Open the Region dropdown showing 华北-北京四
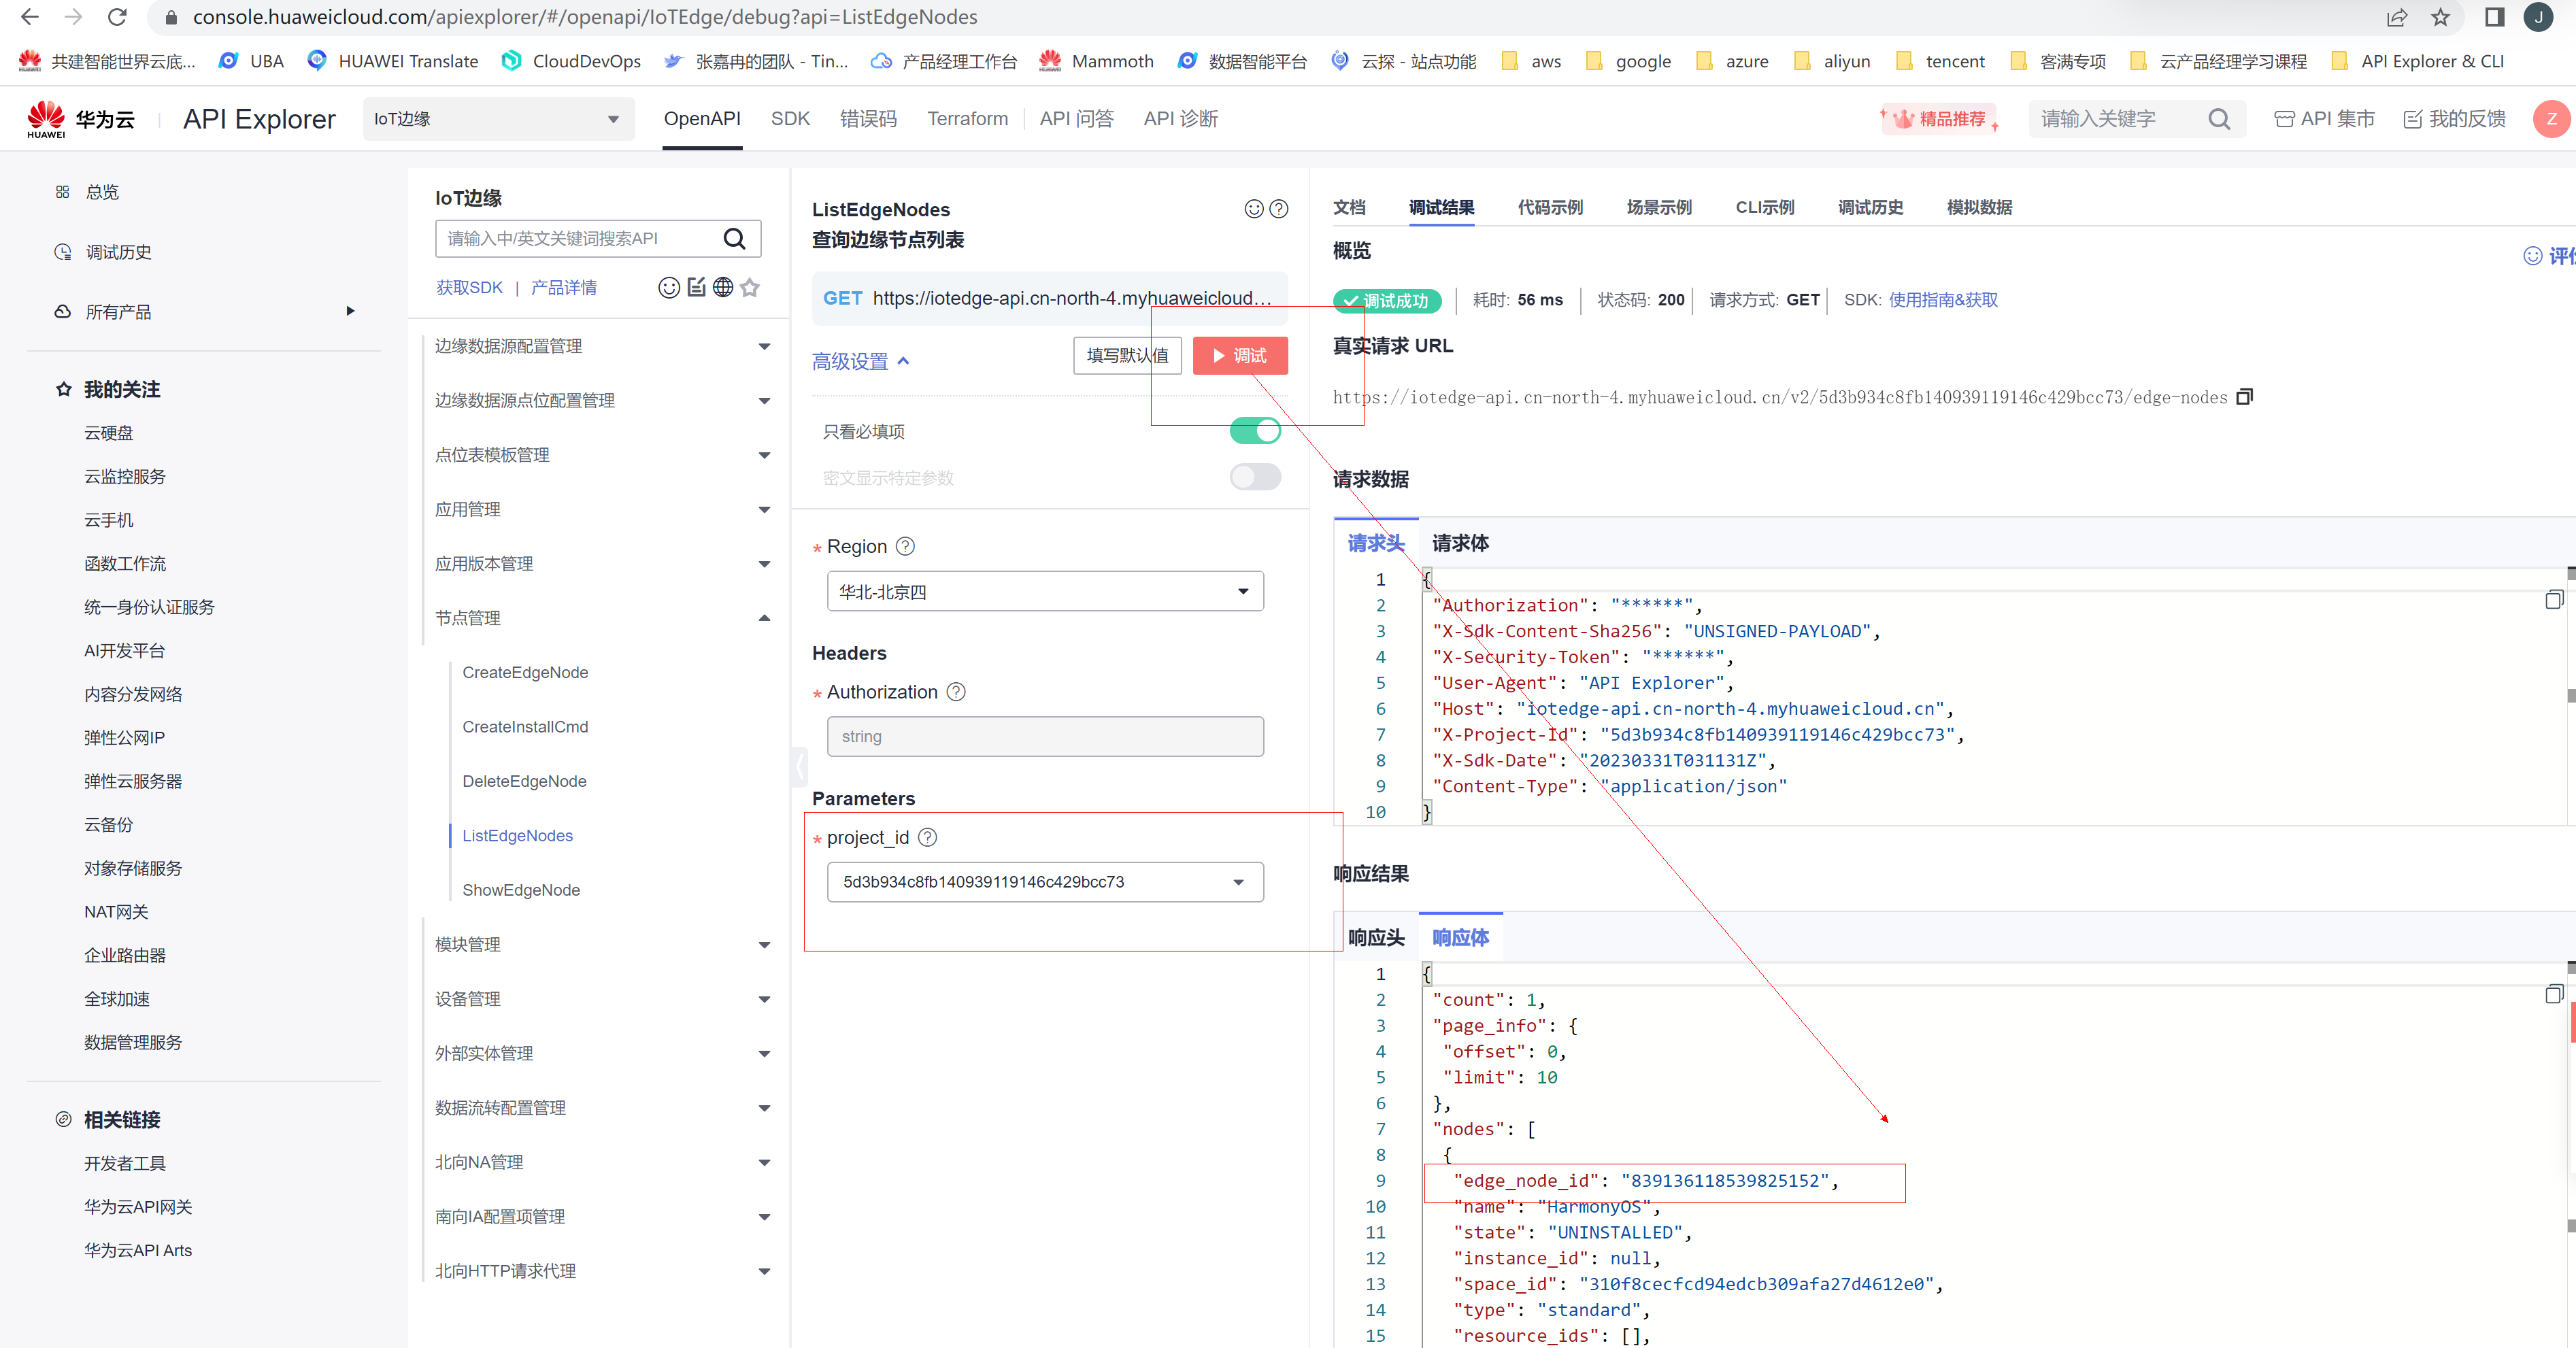The width and height of the screenshot is (2576, 1348). point(1045,592)
